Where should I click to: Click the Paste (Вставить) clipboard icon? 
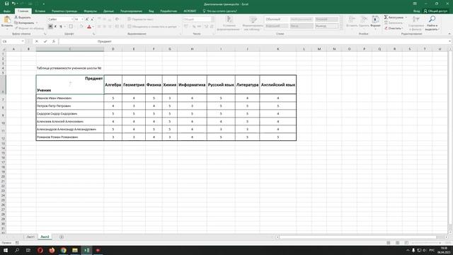pyautogui.click(x=7, y=20)
